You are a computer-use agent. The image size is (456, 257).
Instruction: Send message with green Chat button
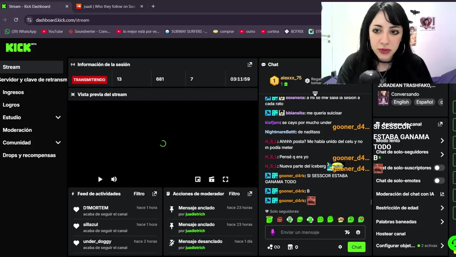click(357, 247)
